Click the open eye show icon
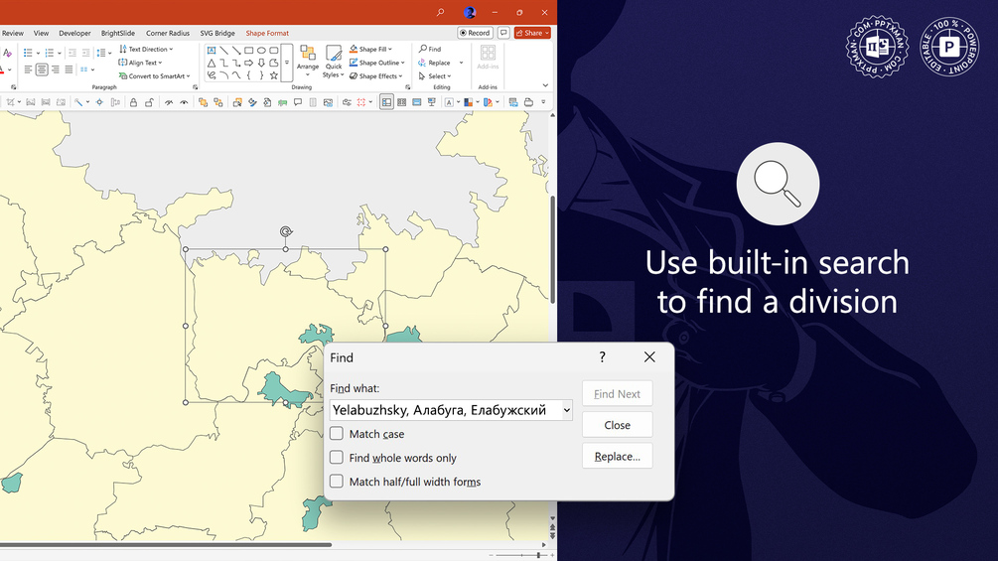The image size is (998, 561). (184, 101)
